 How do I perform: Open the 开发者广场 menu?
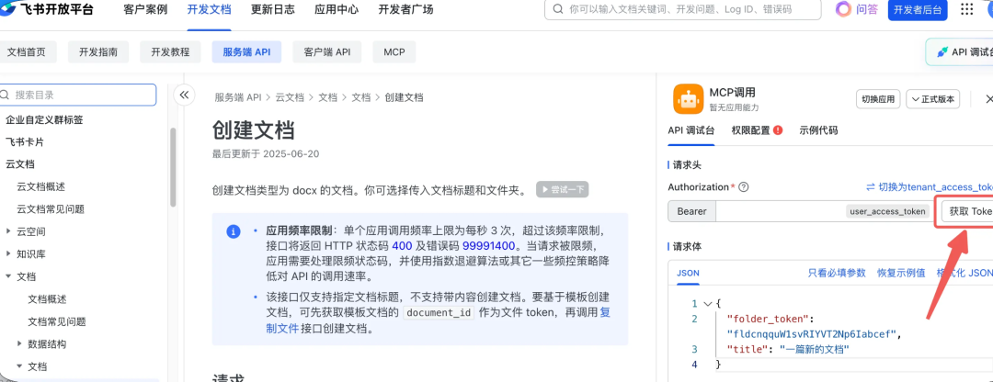[x=405, y=9]
